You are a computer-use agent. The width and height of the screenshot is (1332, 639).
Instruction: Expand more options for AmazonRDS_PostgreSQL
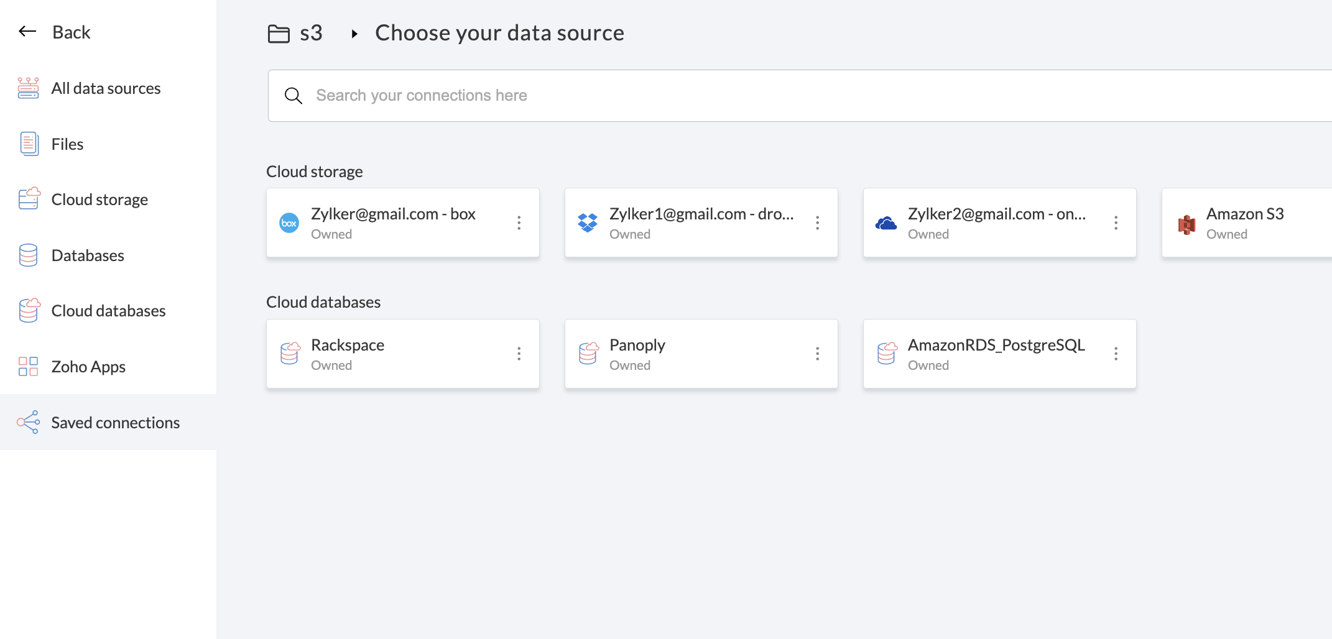pyautogui.click(x=1116, y=354)
